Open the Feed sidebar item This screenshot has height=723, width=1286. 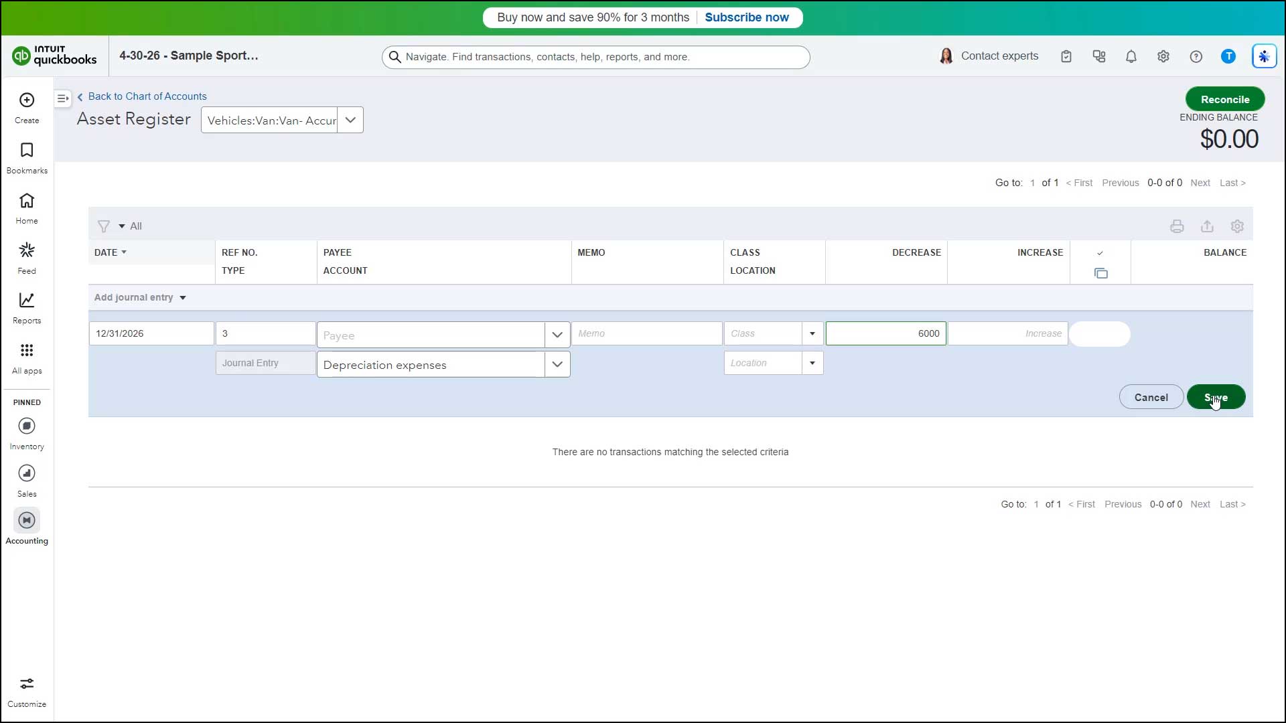tap(27, 258)
